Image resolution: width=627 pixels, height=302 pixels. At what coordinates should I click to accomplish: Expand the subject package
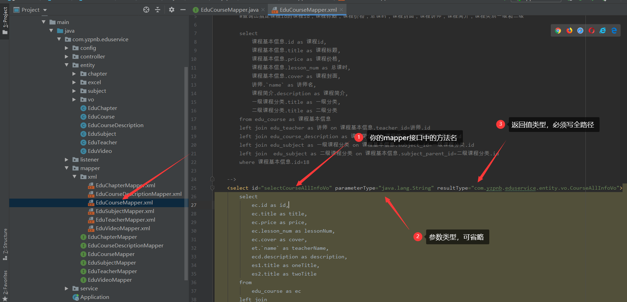click(x=74, y=91)
